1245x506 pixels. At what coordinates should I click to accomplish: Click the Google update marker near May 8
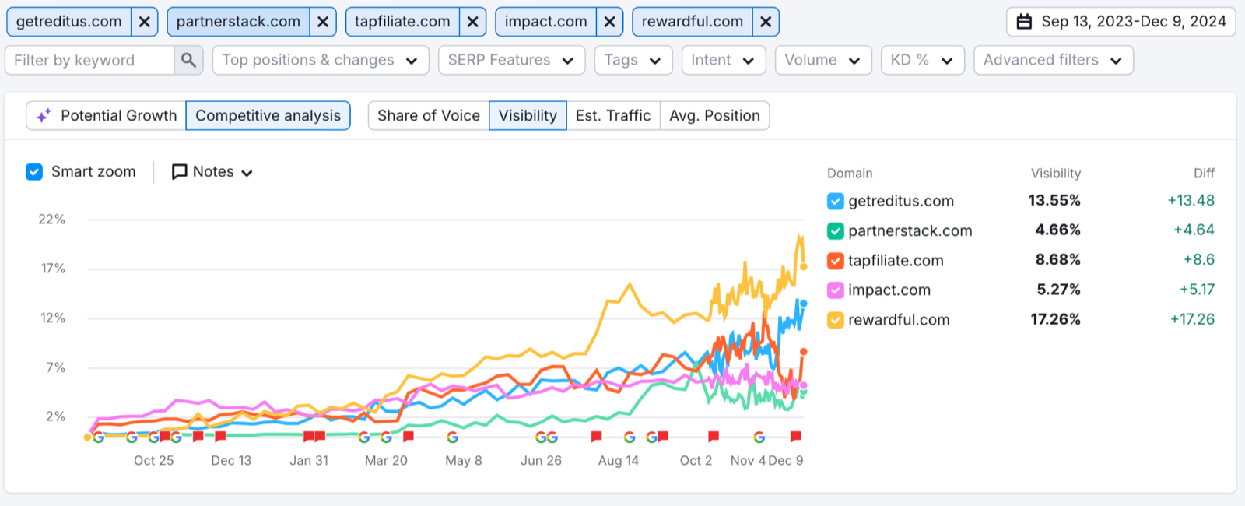(453, 437)
